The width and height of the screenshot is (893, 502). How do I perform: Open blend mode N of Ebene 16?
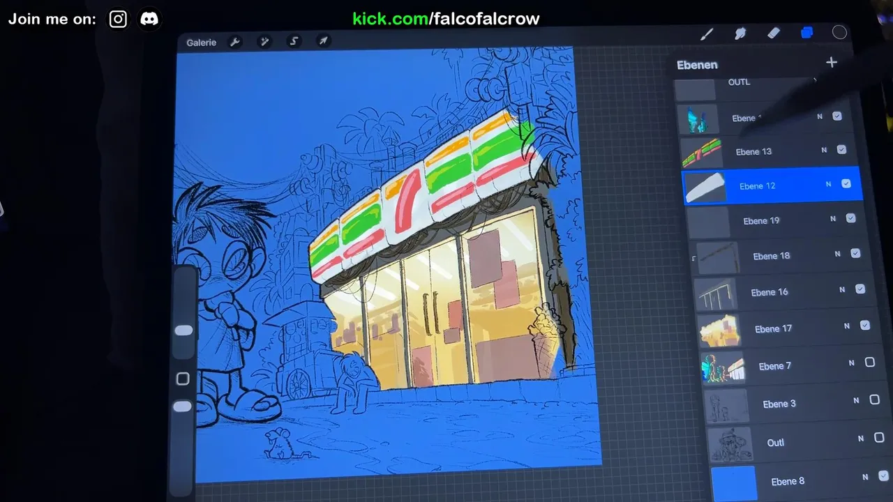tap(842, 289)
